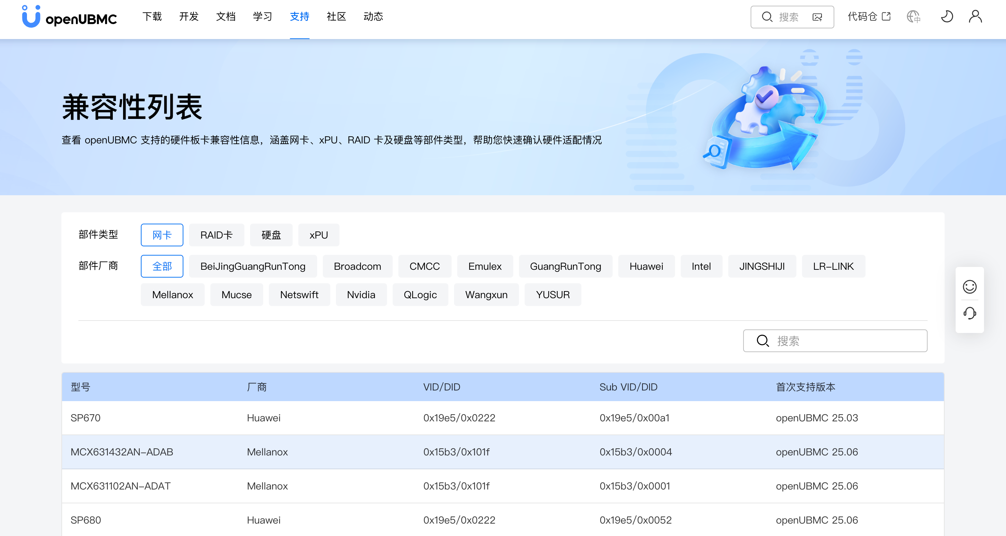Image resolution: width=1006 pixels, height=536 pixels.
Task: Open the 学习 menu
Action: [262, 17]
